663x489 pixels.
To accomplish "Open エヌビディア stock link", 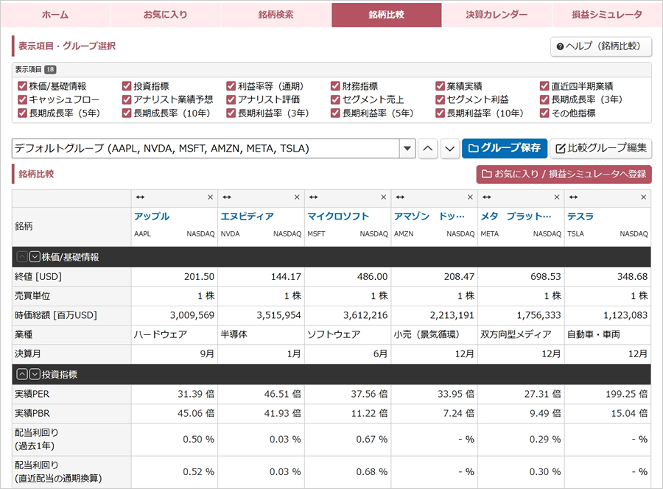I will point(248,217).
